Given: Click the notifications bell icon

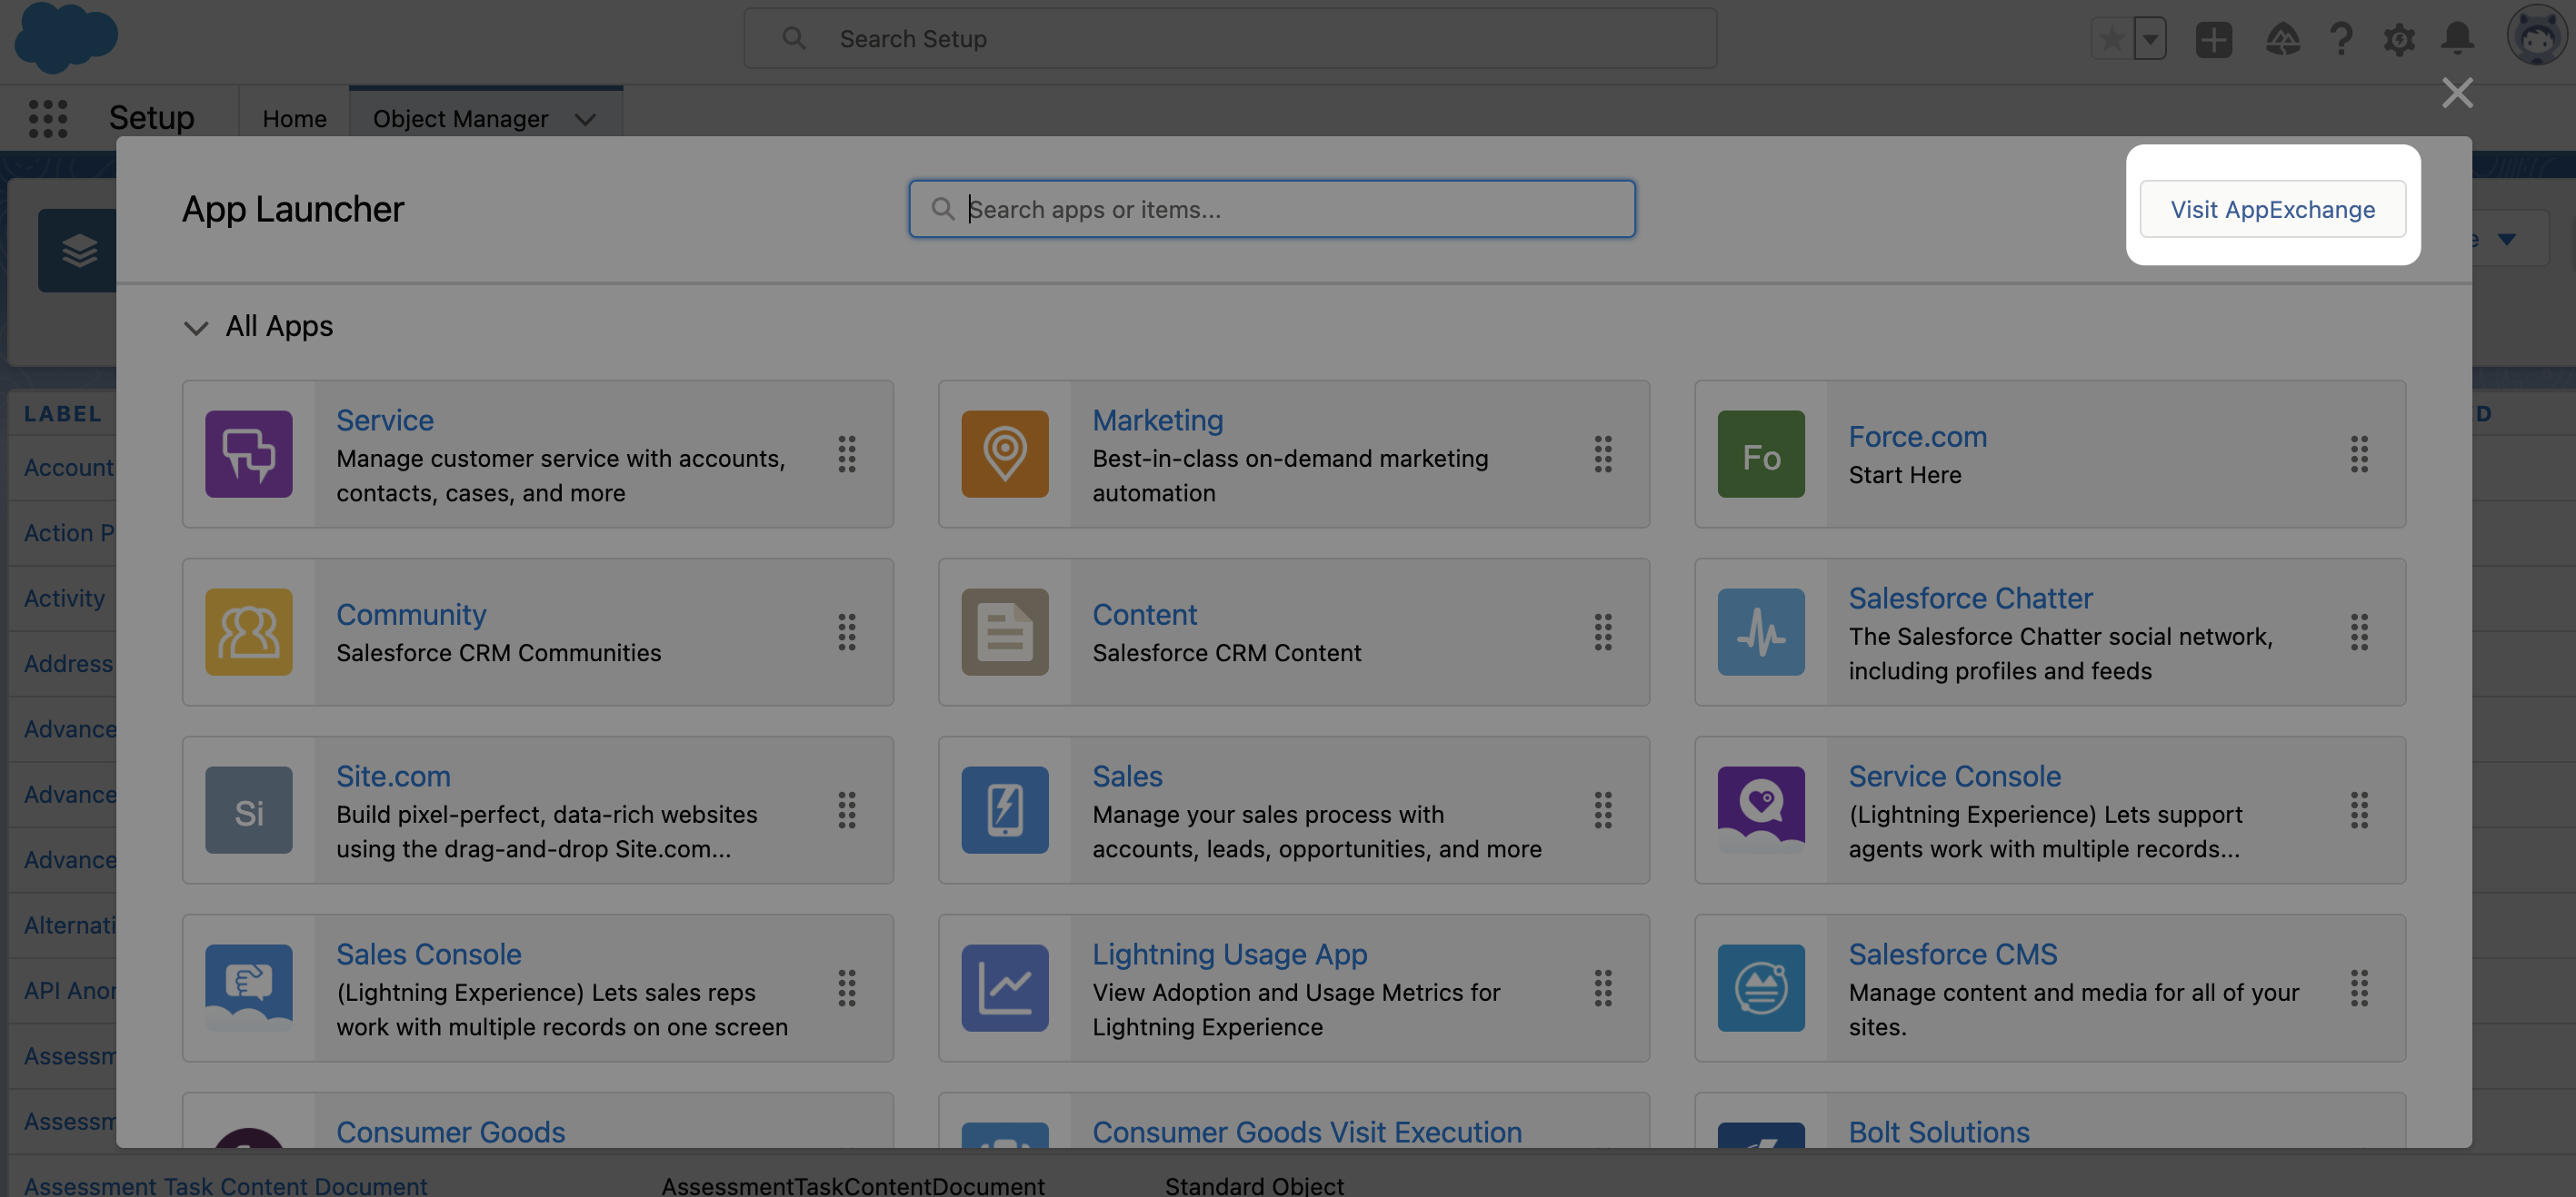Looking at the screenshot, I should [x=2457, y=39].
